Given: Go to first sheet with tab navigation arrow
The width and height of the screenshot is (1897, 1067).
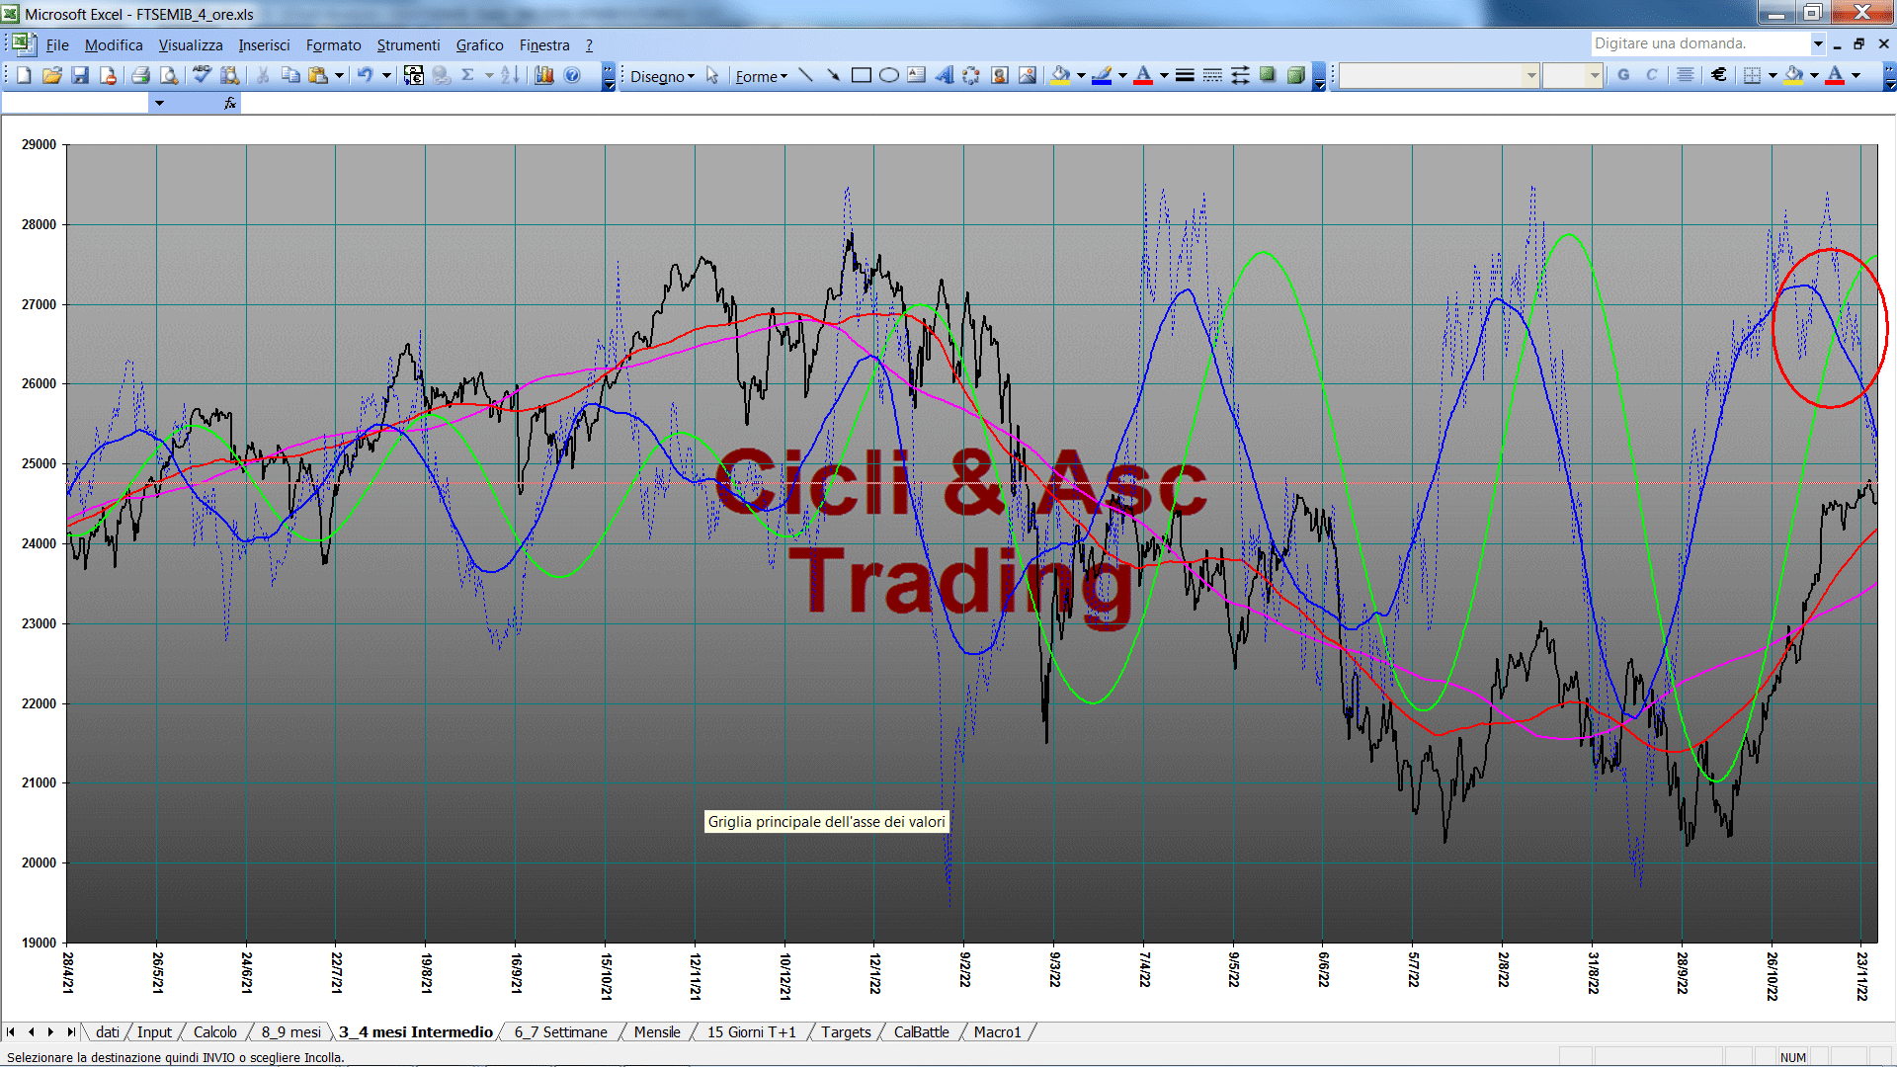Looking at the screenshot, I should tap(11, 1031).
